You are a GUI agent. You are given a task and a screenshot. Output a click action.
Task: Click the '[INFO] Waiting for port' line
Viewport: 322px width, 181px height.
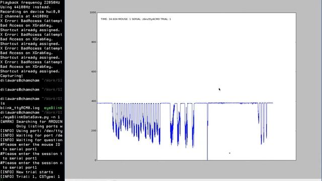[31, 135]
